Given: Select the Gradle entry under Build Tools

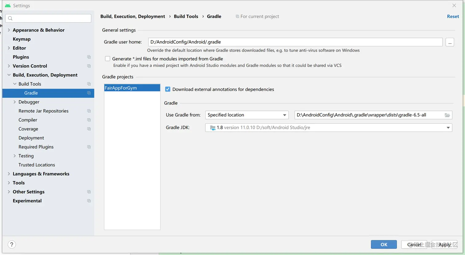Looking at the screenshot, I should point(48,93).
